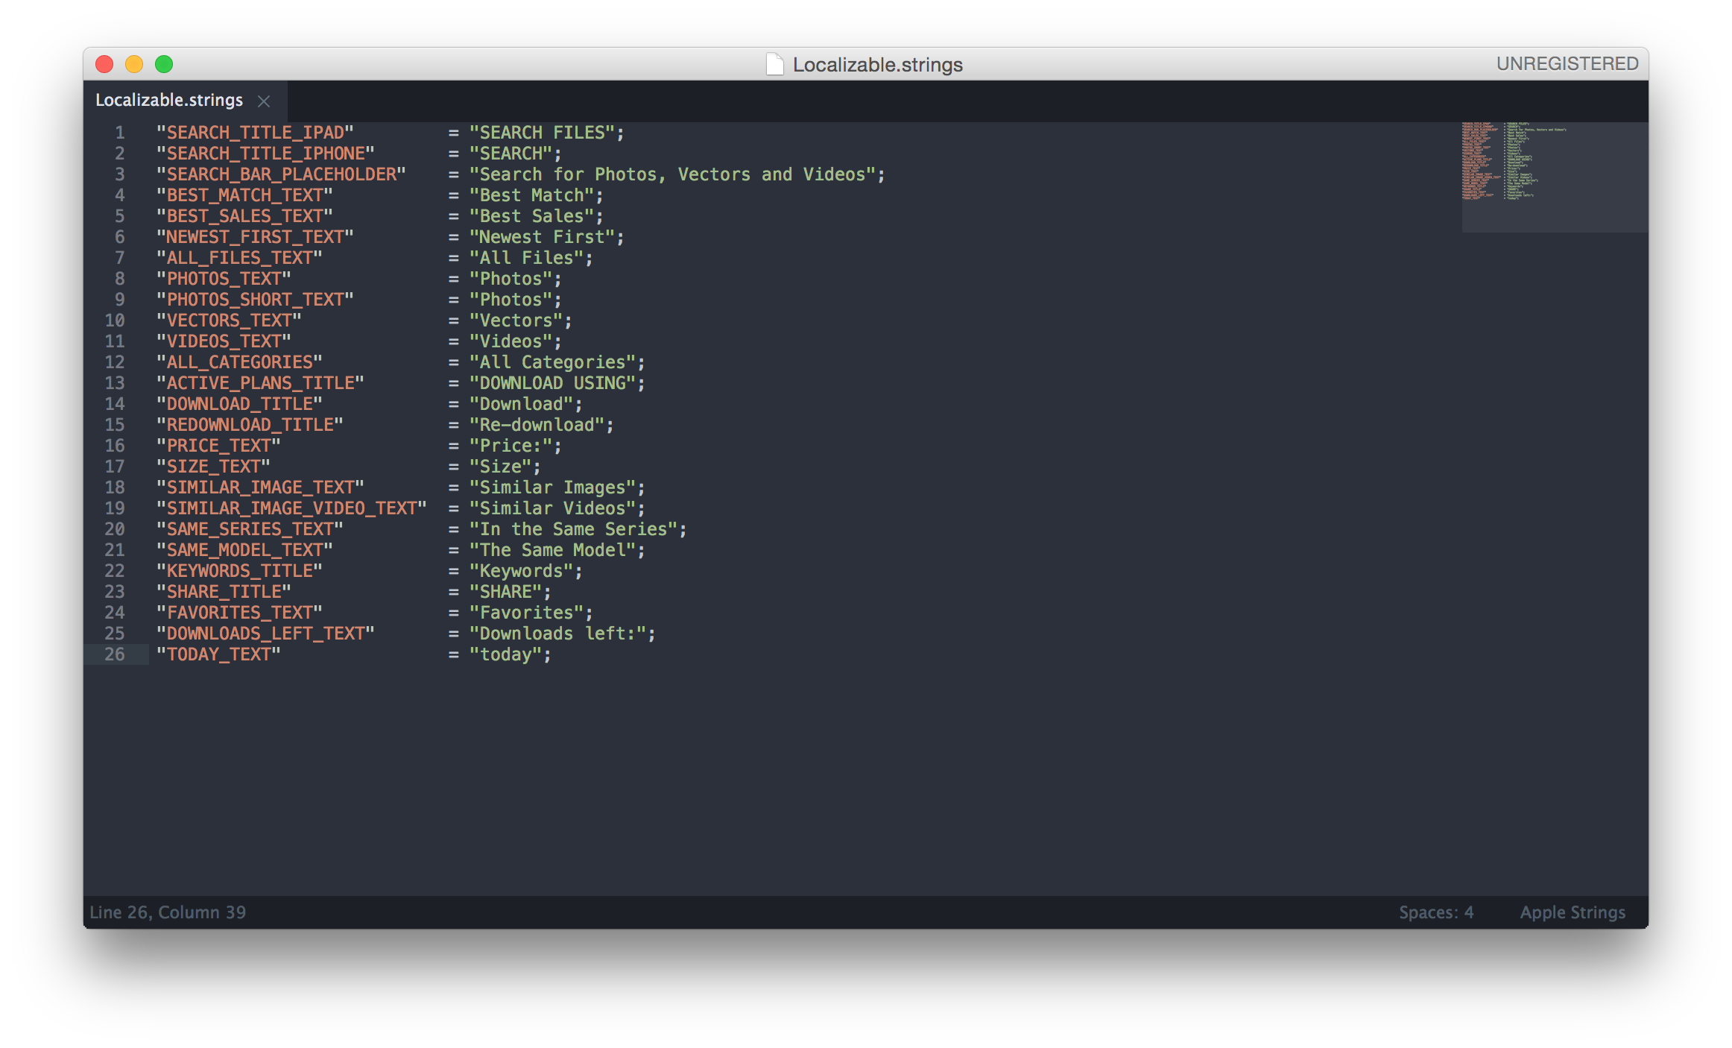Click the "DOWNLOADS_LEFT_TEXT" key

coord(265,633)
